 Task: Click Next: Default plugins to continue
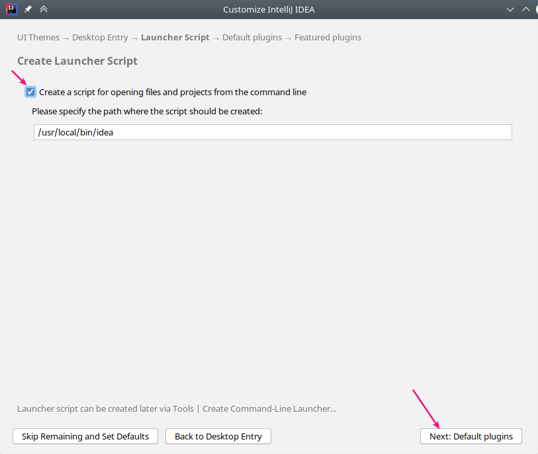[x=471, y=436]
